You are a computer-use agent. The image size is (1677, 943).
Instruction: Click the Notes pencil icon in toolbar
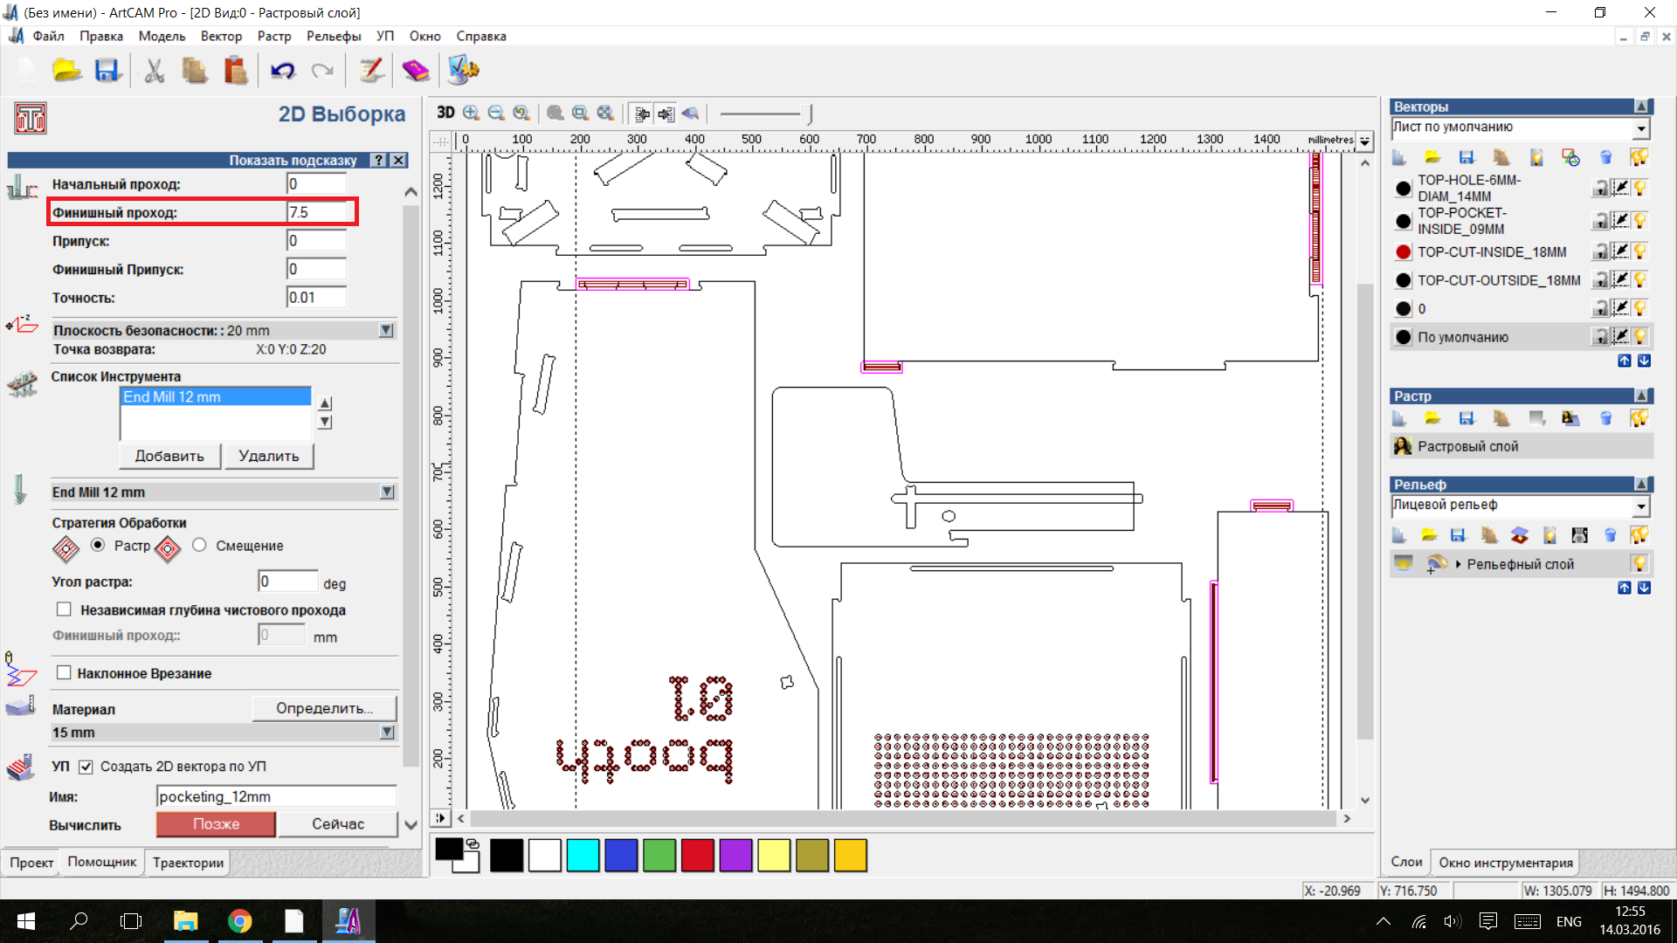[x=371, y=71]
